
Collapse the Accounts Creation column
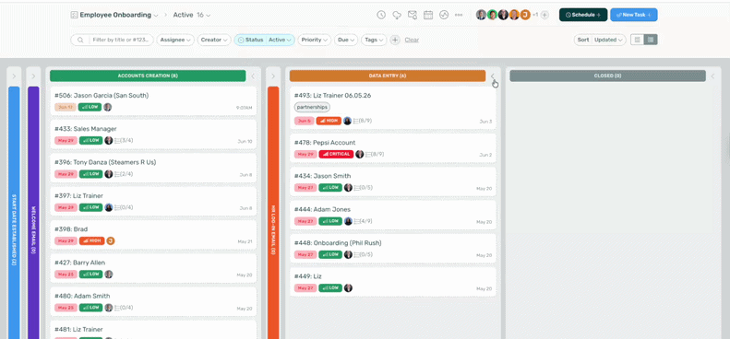(253, 76)
